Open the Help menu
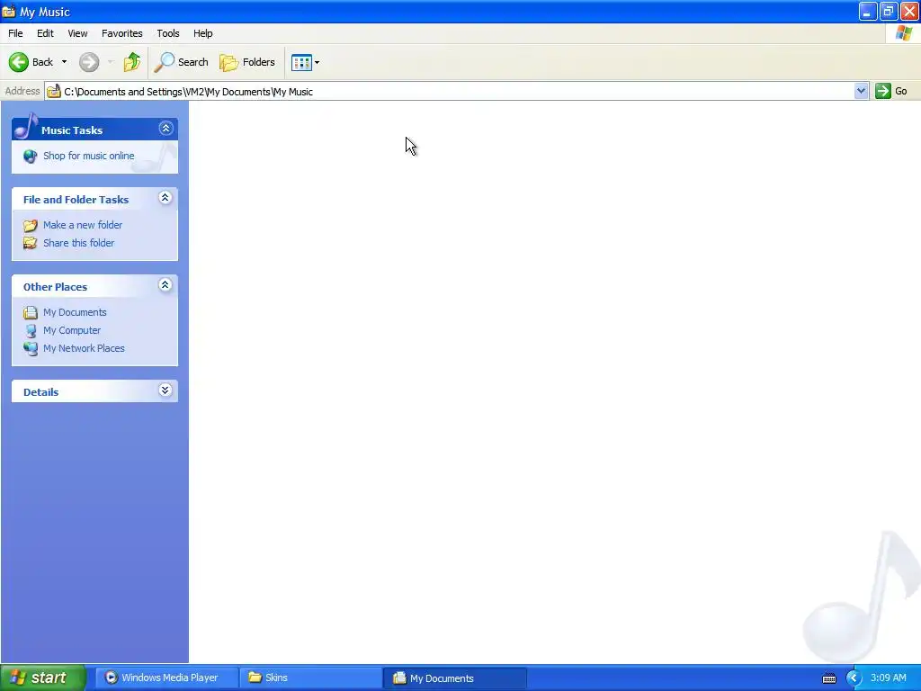Screen dimensions: 921x691 (202, 33)
